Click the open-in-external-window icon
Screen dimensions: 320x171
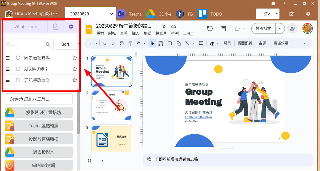292,14
